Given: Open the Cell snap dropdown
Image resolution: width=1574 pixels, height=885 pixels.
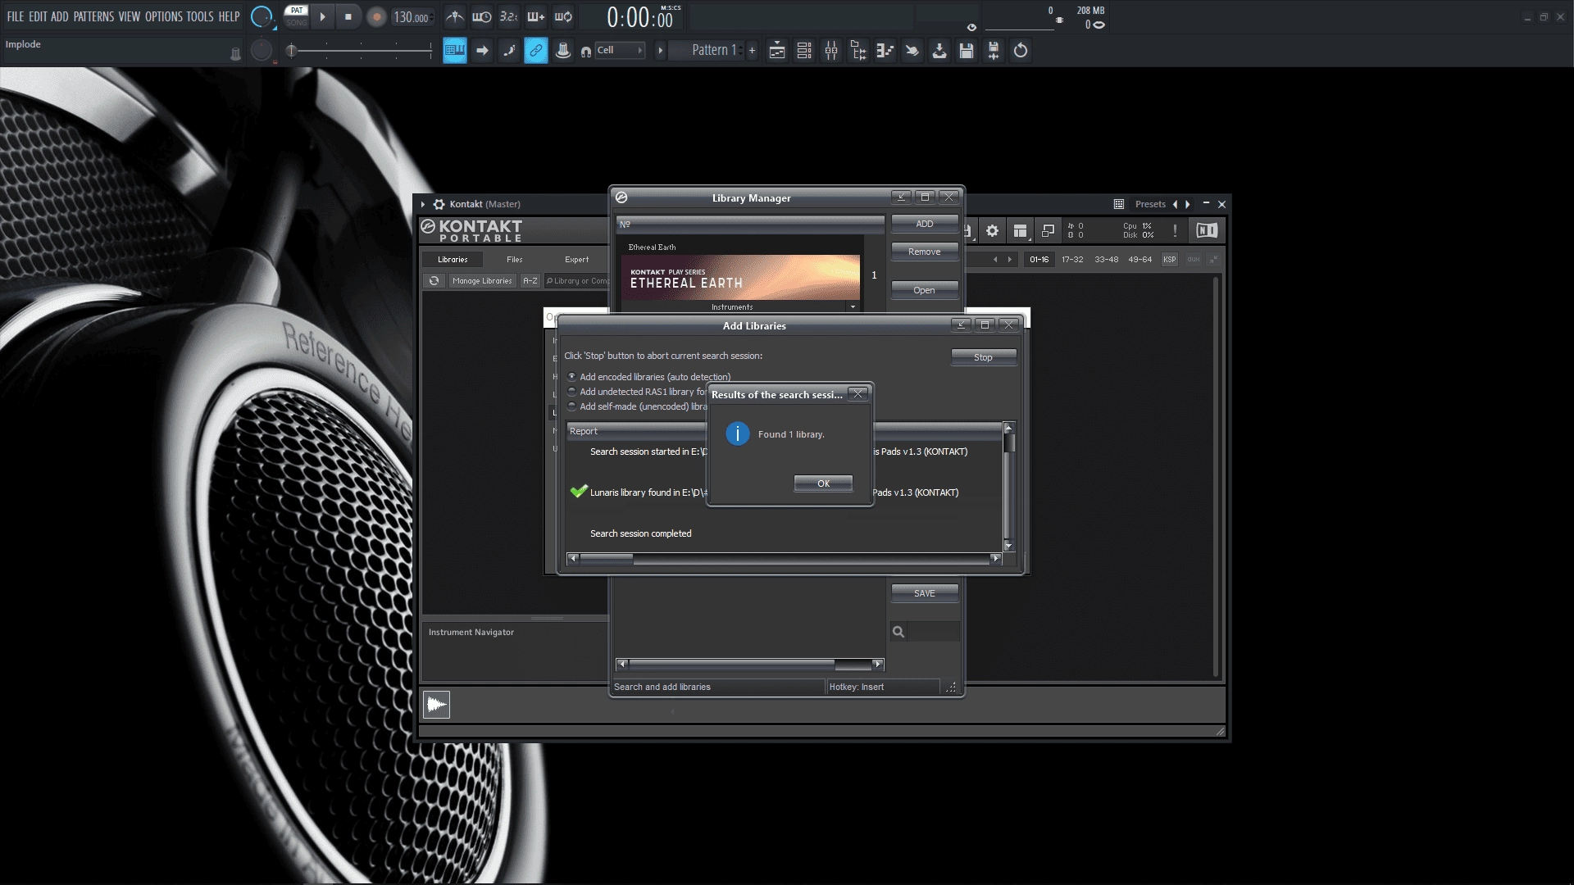Looking at the screenshot, I should [619, 50].
